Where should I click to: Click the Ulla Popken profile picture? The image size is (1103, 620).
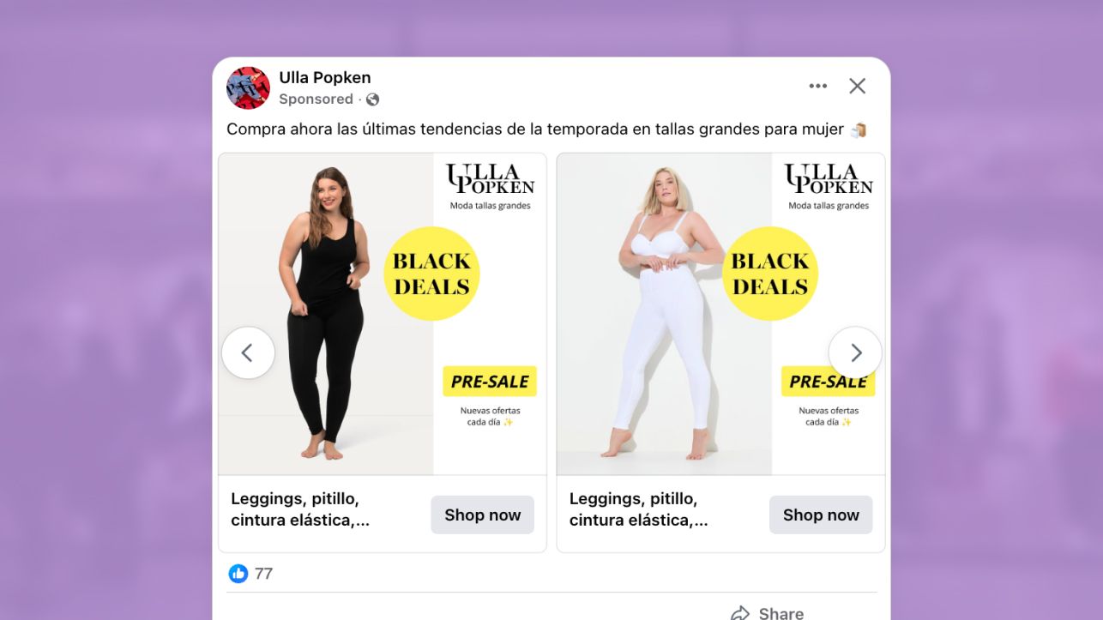248,87
